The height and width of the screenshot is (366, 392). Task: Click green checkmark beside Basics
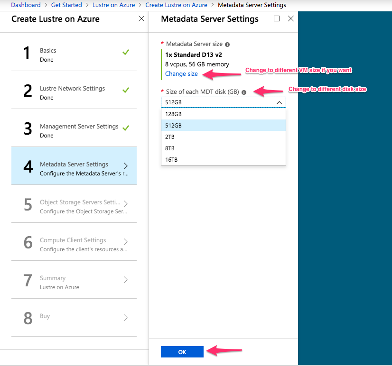pyautogui.click(x=126, y=52)
